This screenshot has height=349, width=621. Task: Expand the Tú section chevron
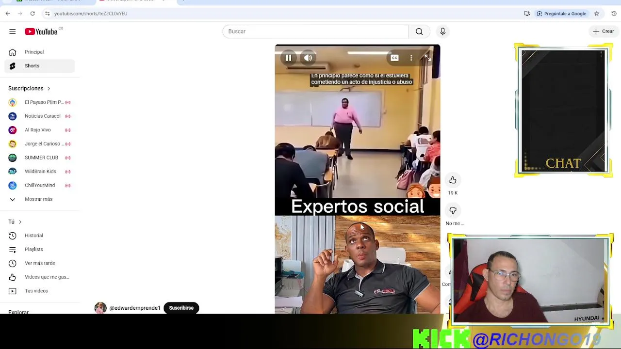[x=20, y=222]
